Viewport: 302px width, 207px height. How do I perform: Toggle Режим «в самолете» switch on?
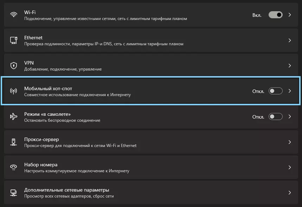(x=276, y=116)
